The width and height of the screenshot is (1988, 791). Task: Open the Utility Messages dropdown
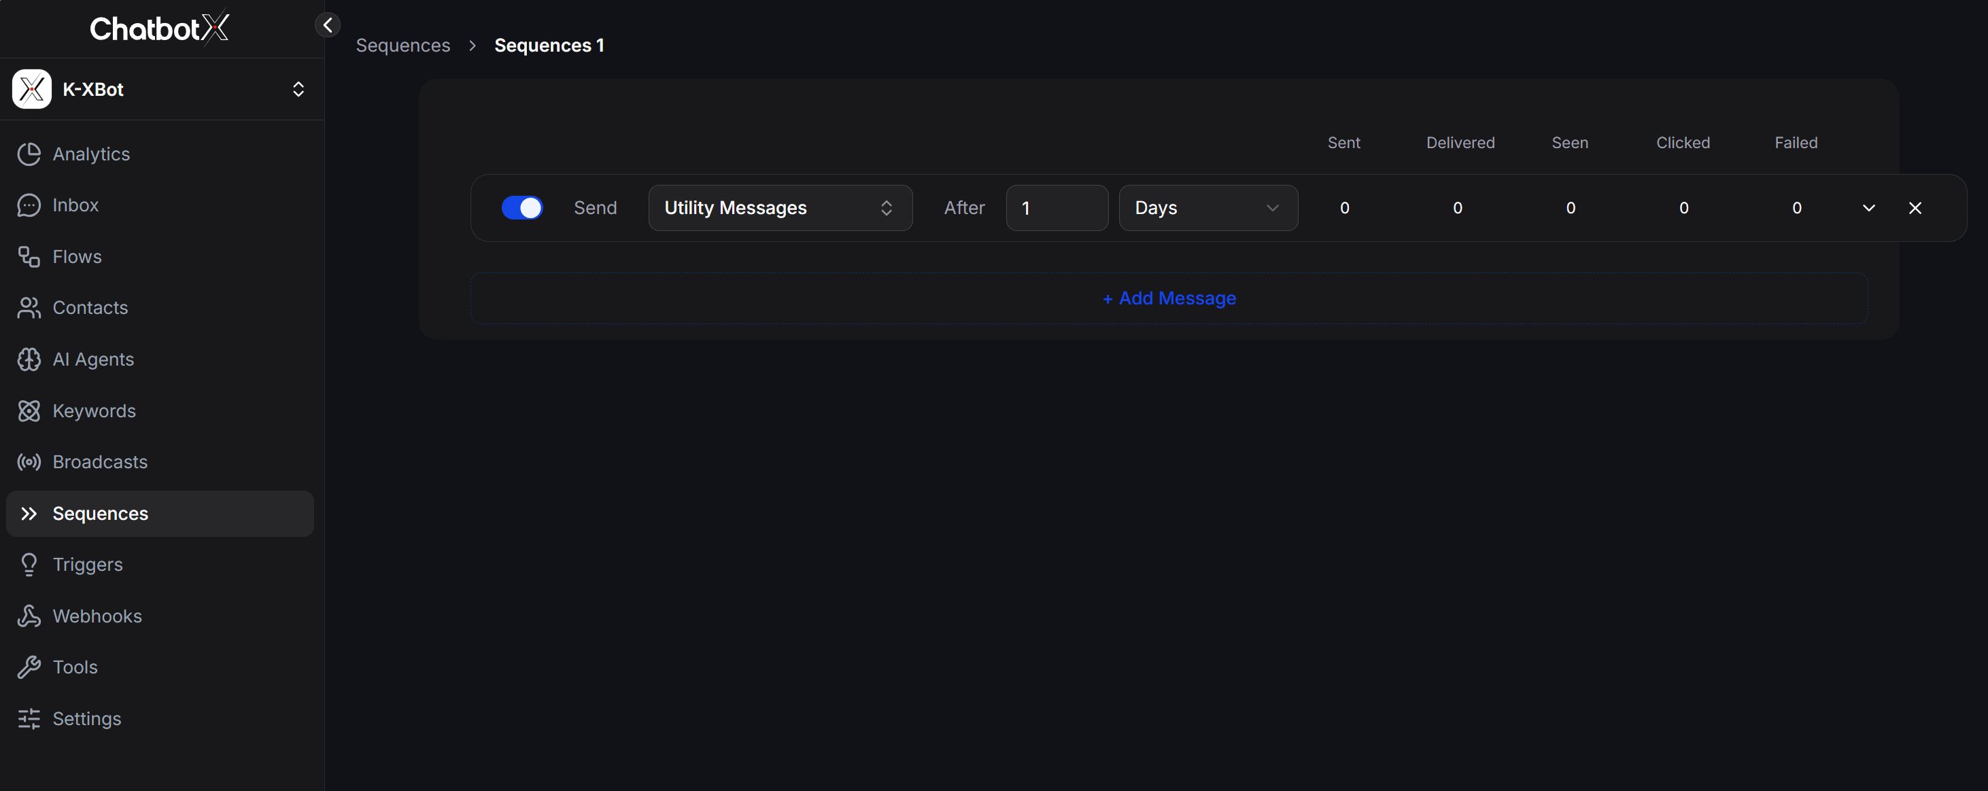[781, 207]
